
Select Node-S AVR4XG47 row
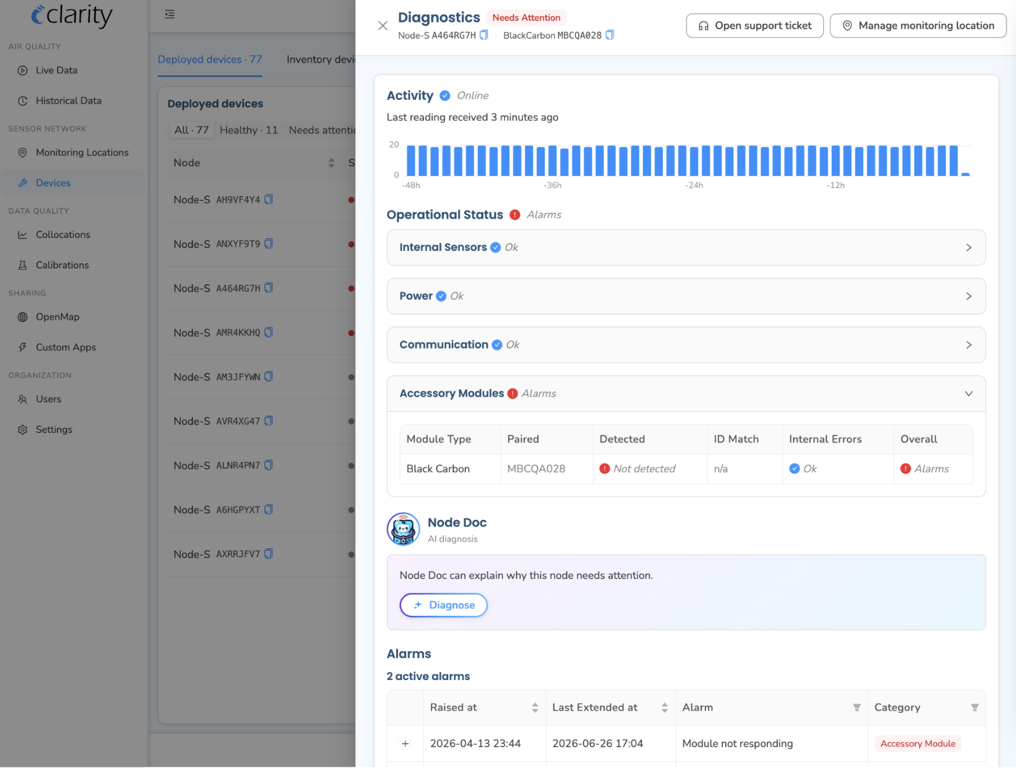pyautogui.click(x=261, y=421)
